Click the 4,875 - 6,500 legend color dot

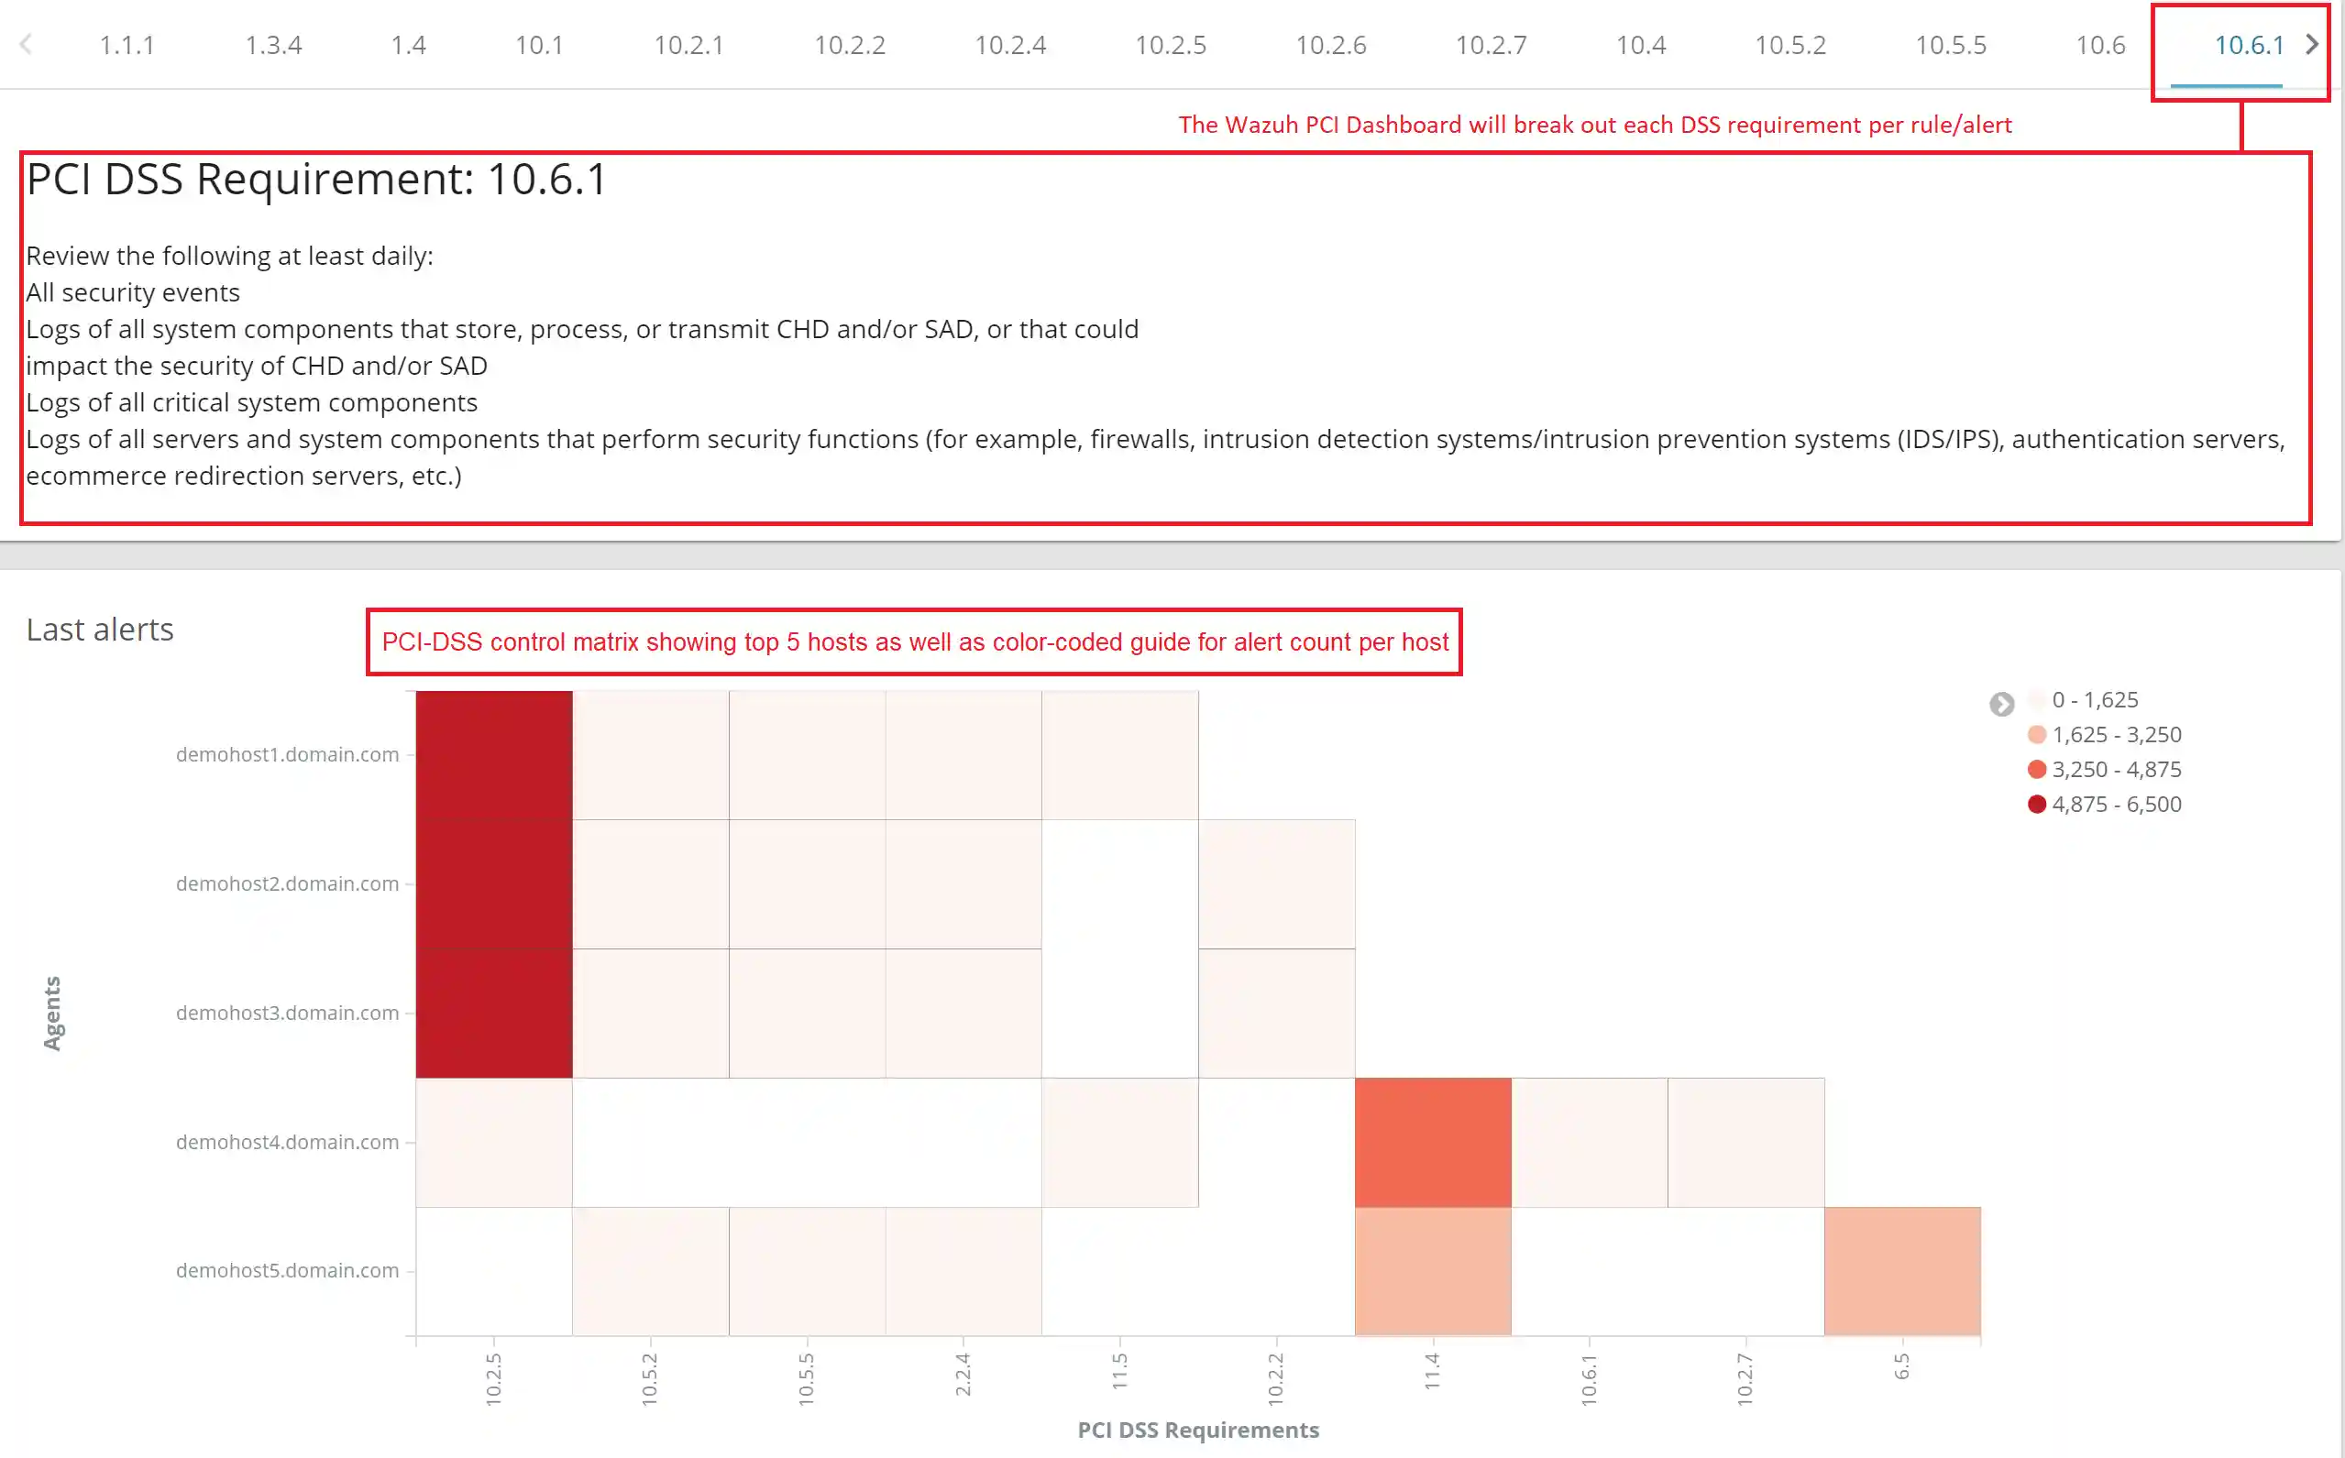click(2036, 805)
